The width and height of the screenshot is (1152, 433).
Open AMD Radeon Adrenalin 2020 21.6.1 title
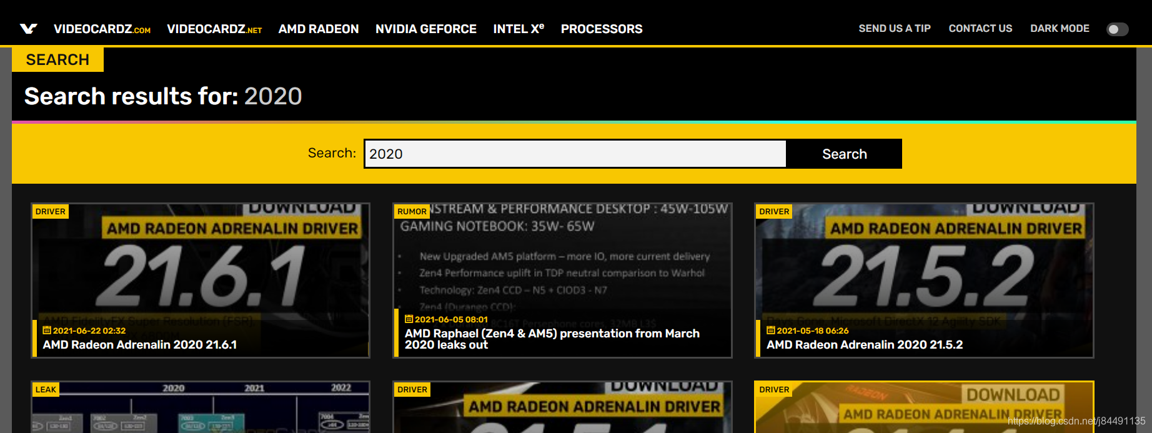click(140, 344)
